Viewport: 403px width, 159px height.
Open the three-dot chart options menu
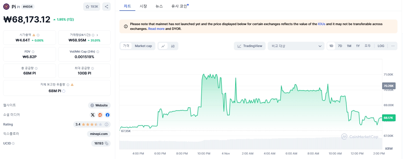click(393, 46)
